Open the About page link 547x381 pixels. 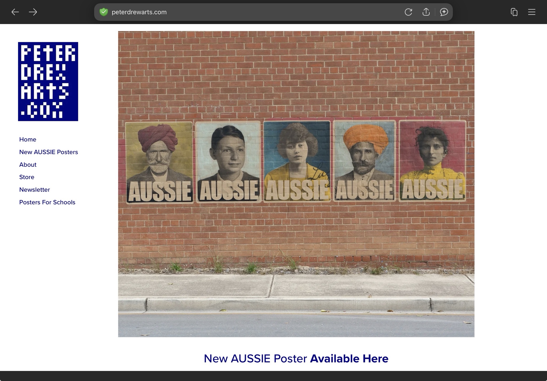coord(28,165)
